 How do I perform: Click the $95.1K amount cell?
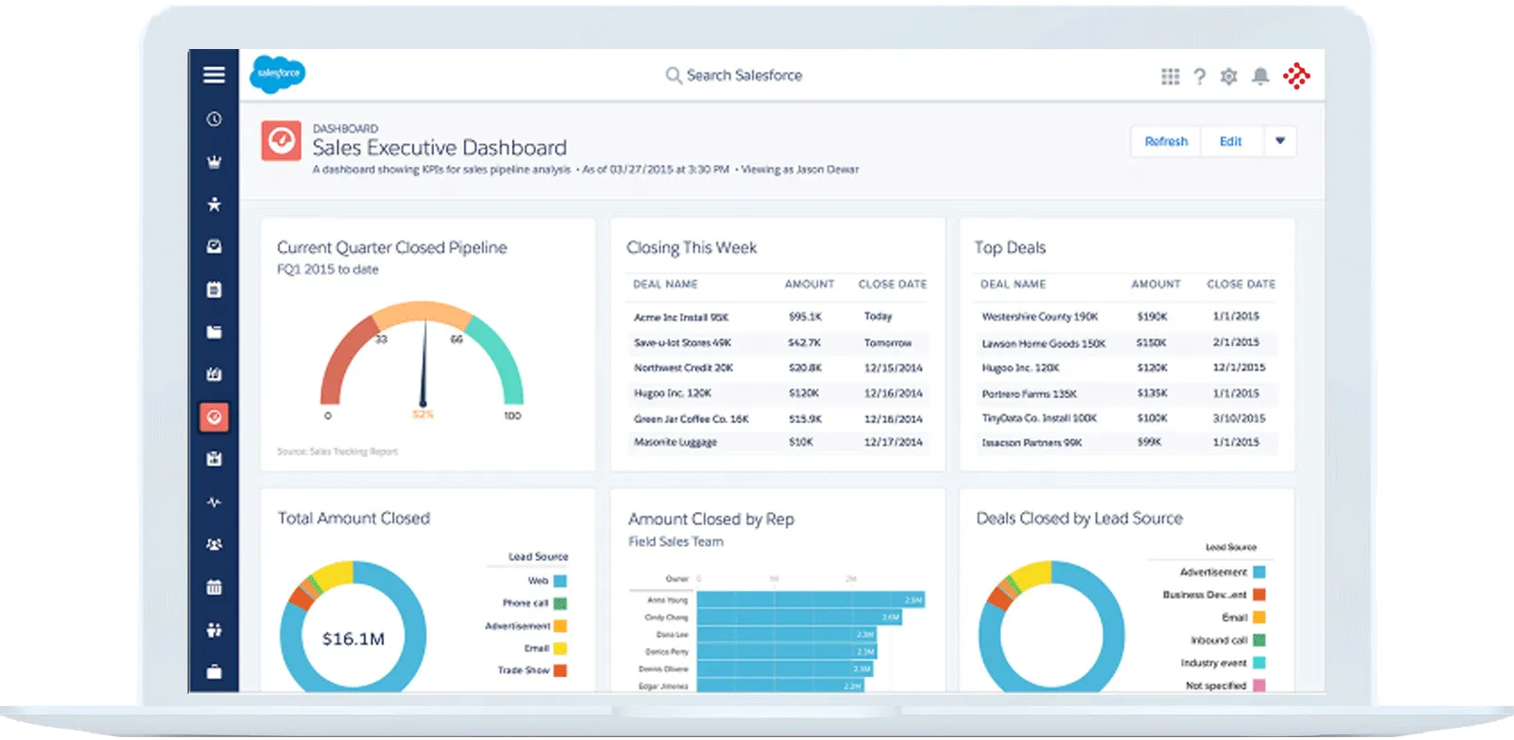tap(805, 317)
